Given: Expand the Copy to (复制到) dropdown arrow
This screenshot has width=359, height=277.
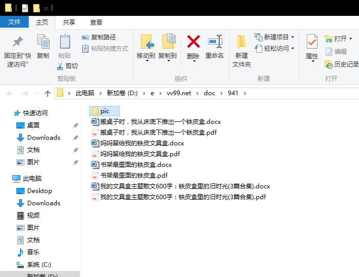Looking at the screenshot, I should pos(168,61).
